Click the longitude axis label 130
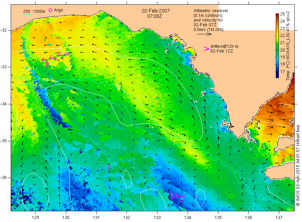 pos(66,218)
